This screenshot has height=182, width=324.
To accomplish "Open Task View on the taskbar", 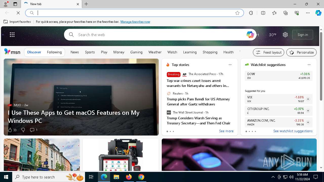I will tap(91, 177).
